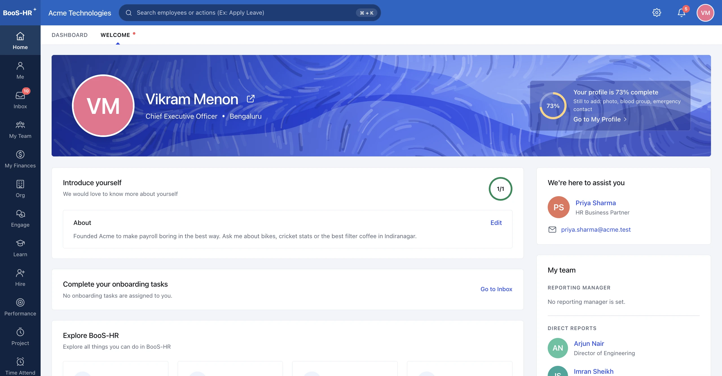
Task: Click the employee search field
Action: click(250, 13)
